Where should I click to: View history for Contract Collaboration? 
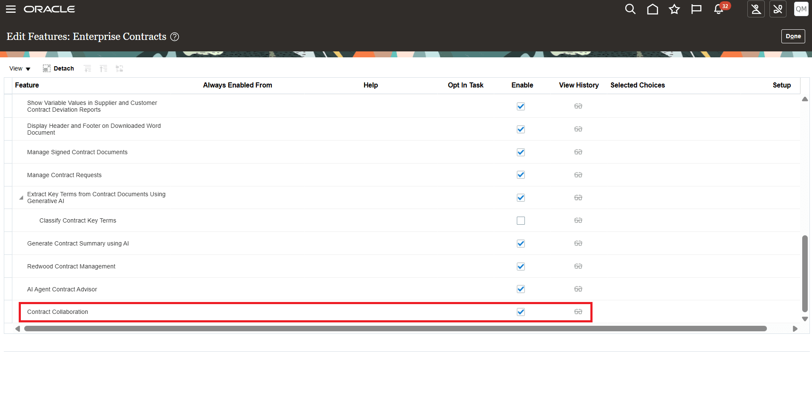pos(578,312)
